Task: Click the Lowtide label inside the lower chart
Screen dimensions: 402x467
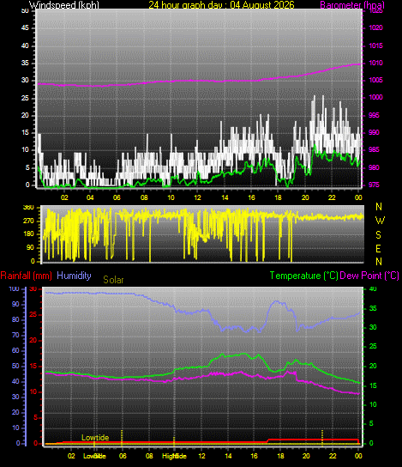Action: click(95, 438)
